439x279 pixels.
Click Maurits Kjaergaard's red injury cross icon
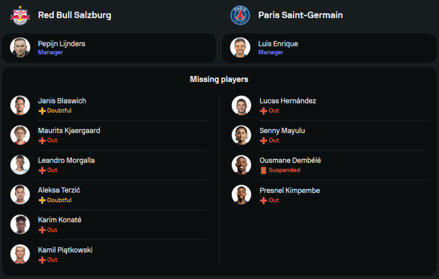click(42, 141)
